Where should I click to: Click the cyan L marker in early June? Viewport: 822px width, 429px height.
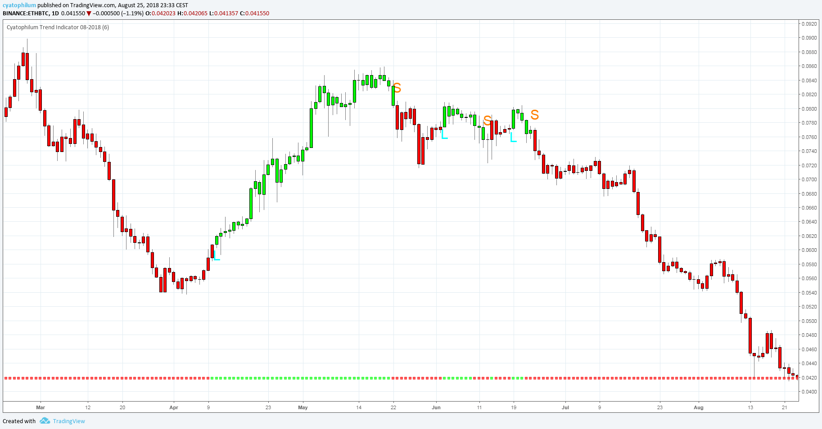tap(444, 134)
